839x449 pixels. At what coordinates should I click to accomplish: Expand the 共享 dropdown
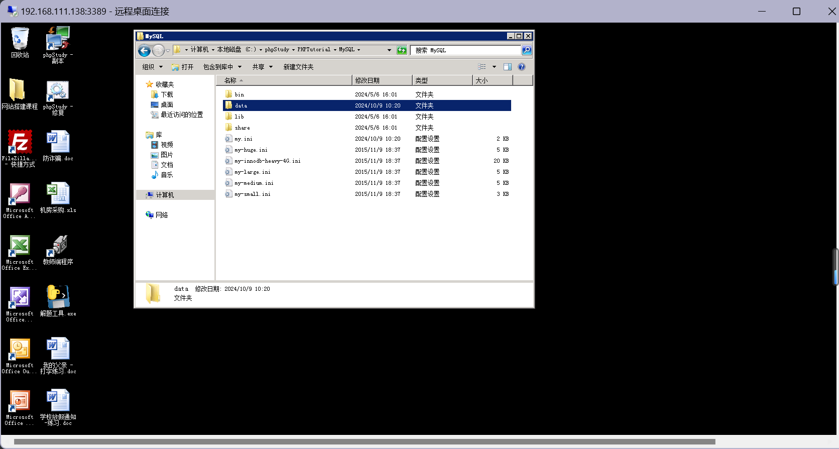(x=271, y=67)
